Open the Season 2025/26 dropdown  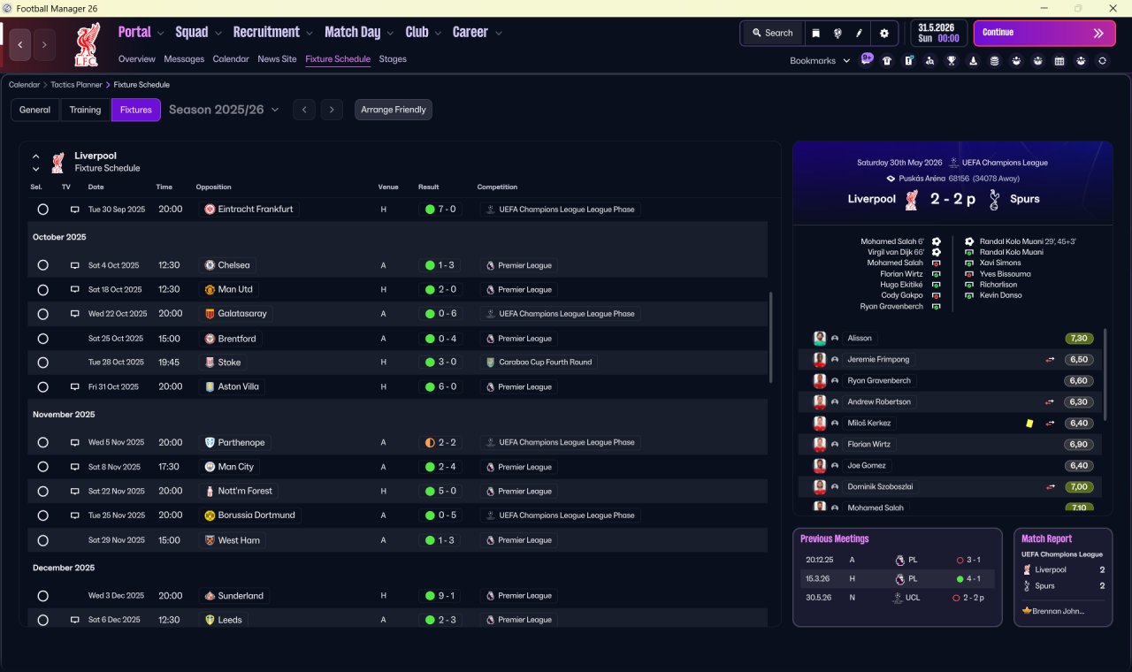coord(224,110)
